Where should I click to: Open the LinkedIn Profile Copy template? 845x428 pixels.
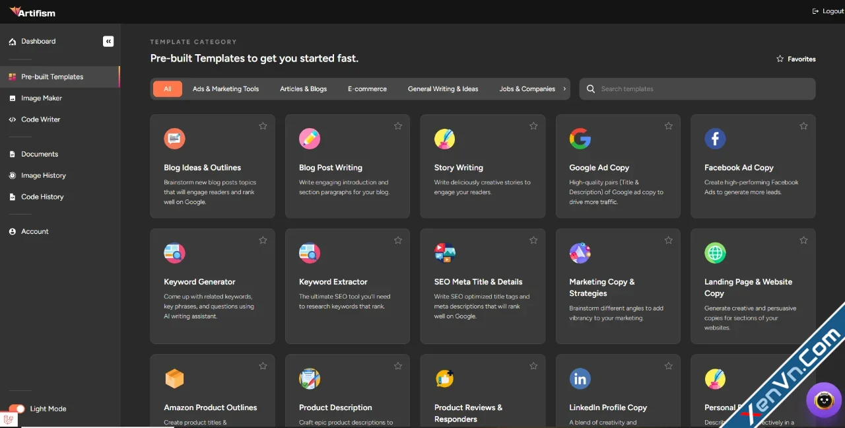click(x=608, y=408)
